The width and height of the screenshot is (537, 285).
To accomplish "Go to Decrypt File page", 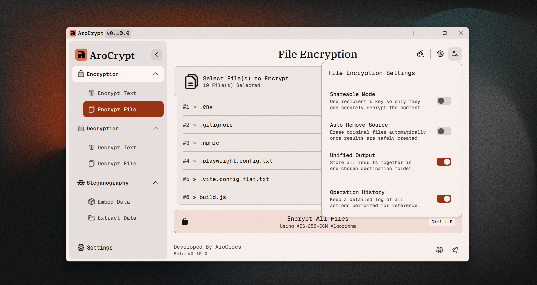I will click(x=123, y=163).
